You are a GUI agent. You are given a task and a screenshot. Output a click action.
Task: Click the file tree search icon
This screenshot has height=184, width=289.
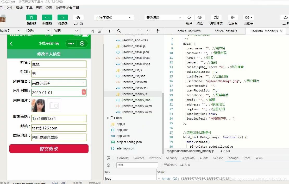[x=119, y=31]
